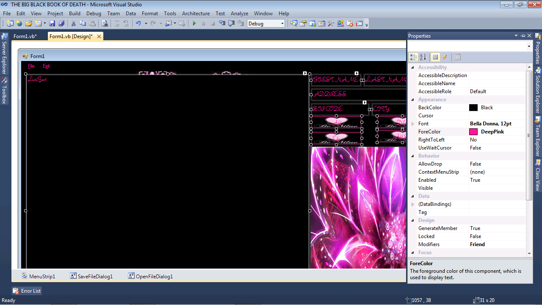Click the Step Into debug icon
Screen dimensions: 542x305
tap(222, 24)
